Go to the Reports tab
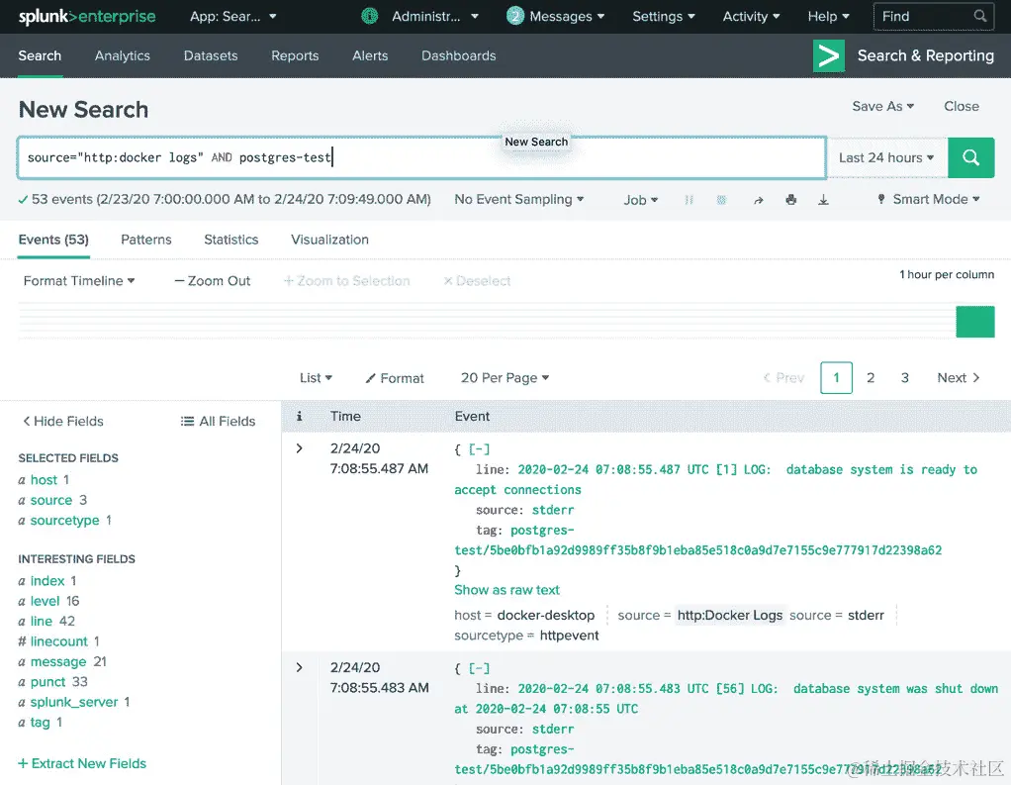 click(x=295, y=56)
